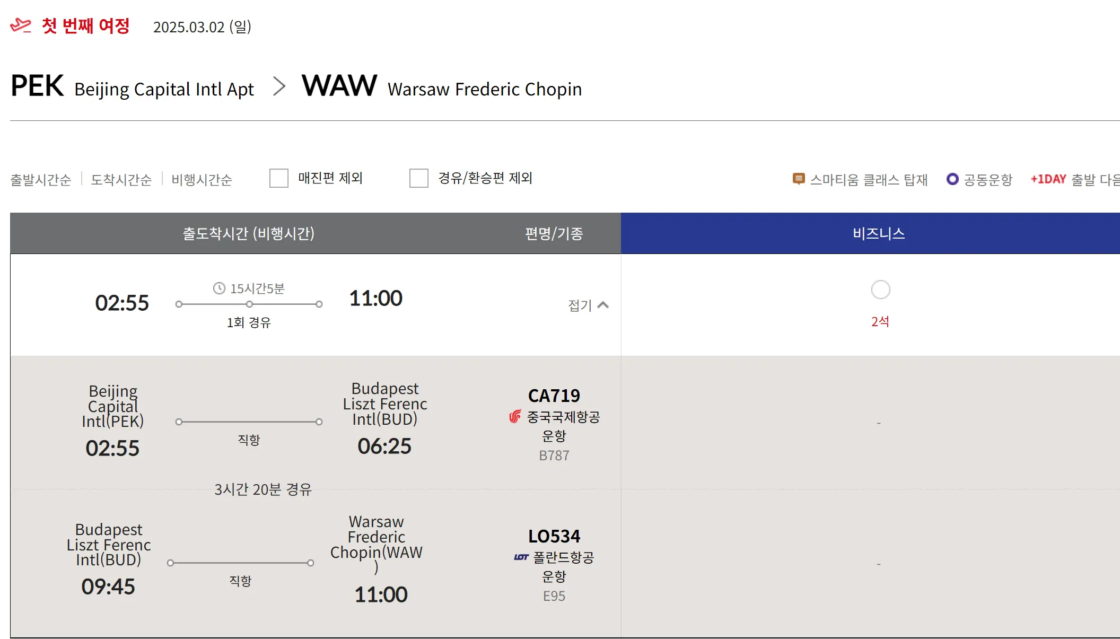Click the +1DAY next-day departure badge
1120x639 pixels.
click(x=1048, y=179)
